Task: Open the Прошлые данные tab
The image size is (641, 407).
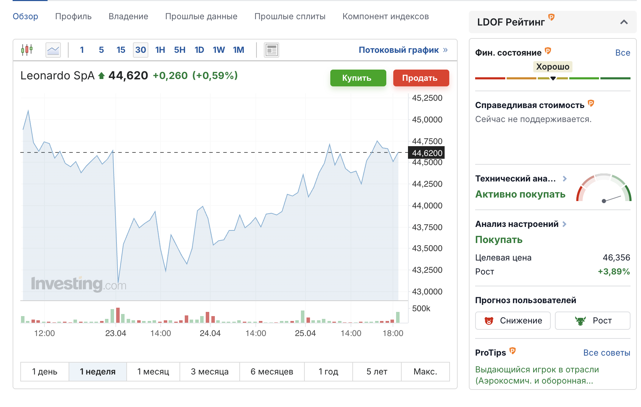Action: click(x=201, y=16)
